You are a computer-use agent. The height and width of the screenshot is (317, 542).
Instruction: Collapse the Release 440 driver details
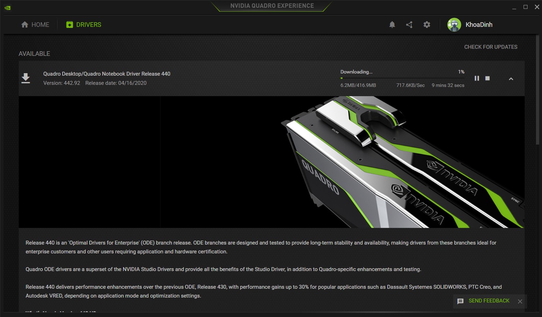[x=511, y=79]
